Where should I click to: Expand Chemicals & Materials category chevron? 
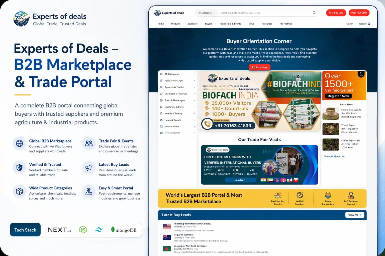tap(194, 94)
